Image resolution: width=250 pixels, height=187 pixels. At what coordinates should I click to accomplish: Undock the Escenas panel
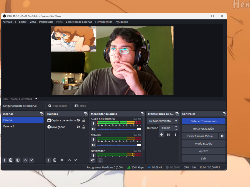(x=41, y=114)
